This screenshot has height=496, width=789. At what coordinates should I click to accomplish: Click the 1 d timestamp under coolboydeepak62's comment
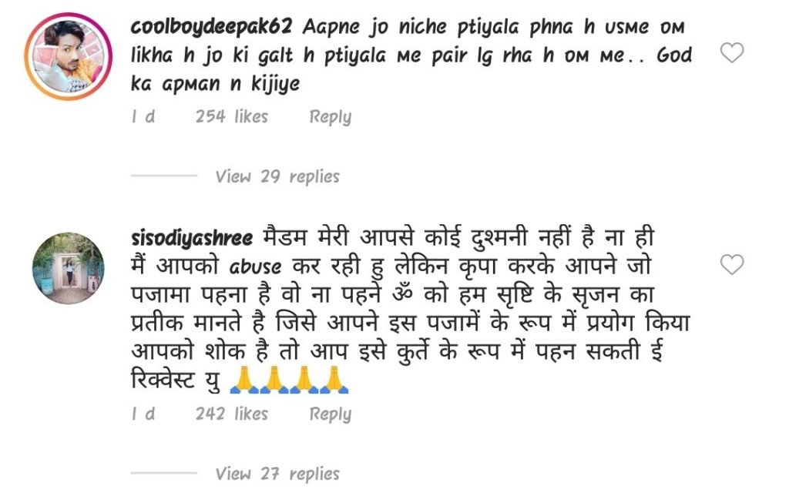[x=143, y=117]
